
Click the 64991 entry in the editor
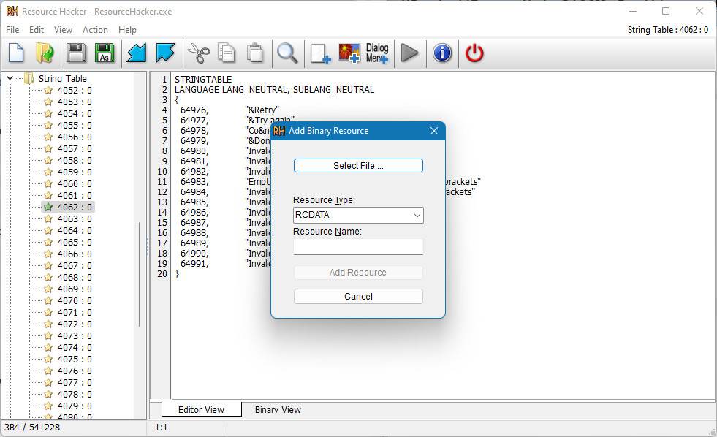tap(194, 264)
